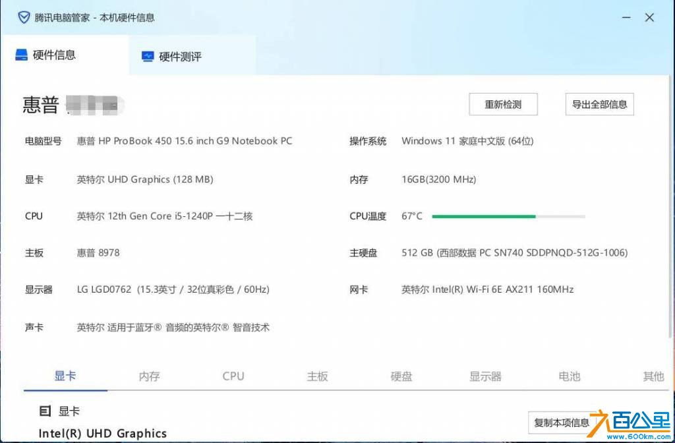Select the 电池 section tab
675x443 pixels.
[569, 376]
